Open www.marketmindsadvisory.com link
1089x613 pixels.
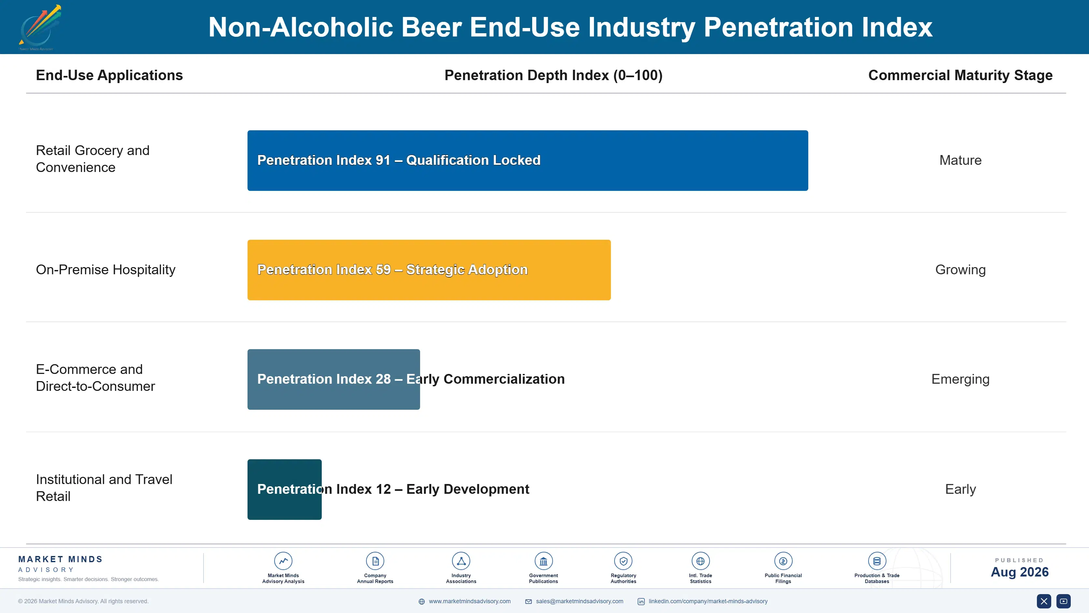click(x=470, y=601)
